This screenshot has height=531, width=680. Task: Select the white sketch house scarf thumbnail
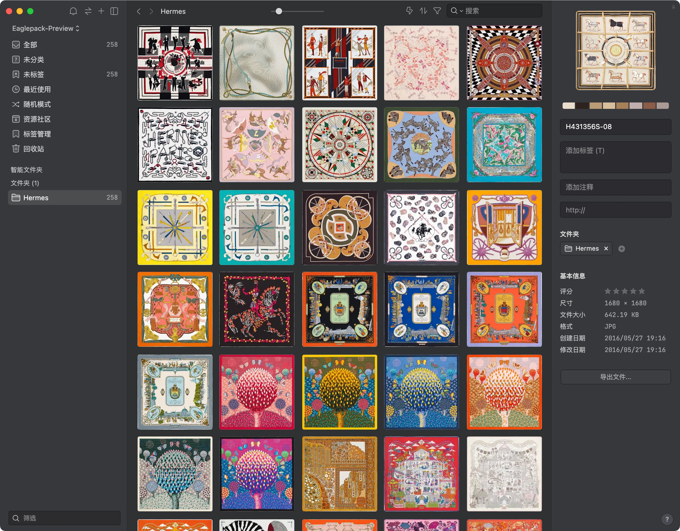[504, 474]
